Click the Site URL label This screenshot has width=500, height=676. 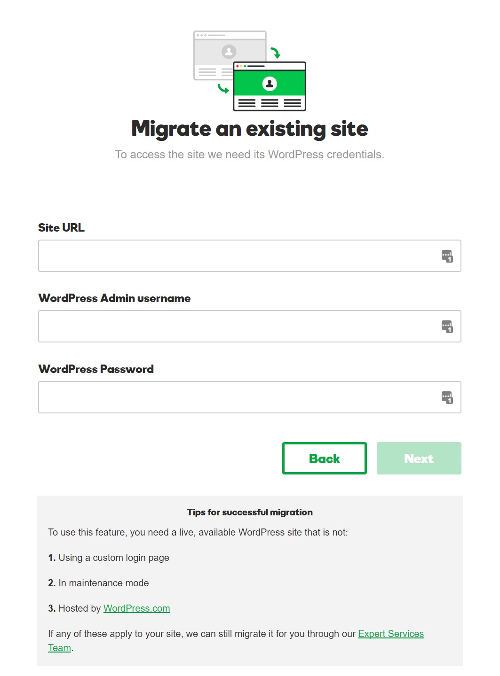62,228
